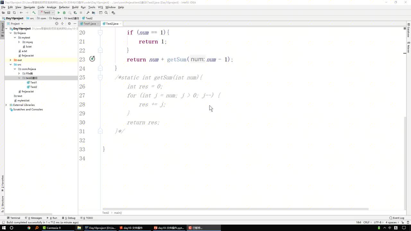Viewport: 411px width, 231px height.
Task: Open the Project view selector dropdown
Action: point(17,24)
